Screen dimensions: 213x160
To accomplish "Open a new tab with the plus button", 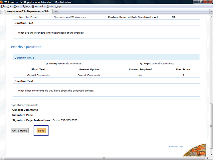I will [x=56, y=11].
